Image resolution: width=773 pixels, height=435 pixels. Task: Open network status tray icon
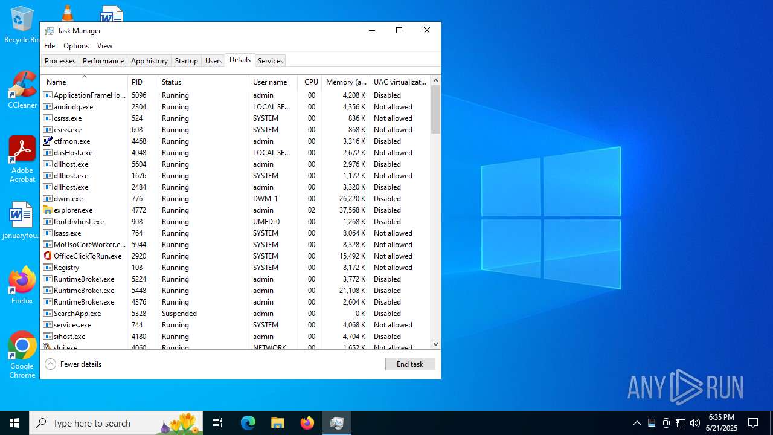click(681, 423)
